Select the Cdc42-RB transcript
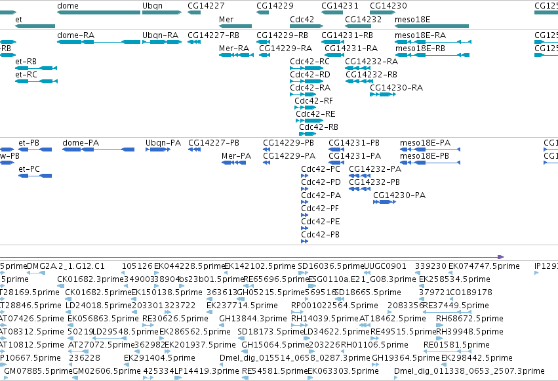The width and height of the screenshot is (558, 381). pyautogui.click(x=308, y=134)
